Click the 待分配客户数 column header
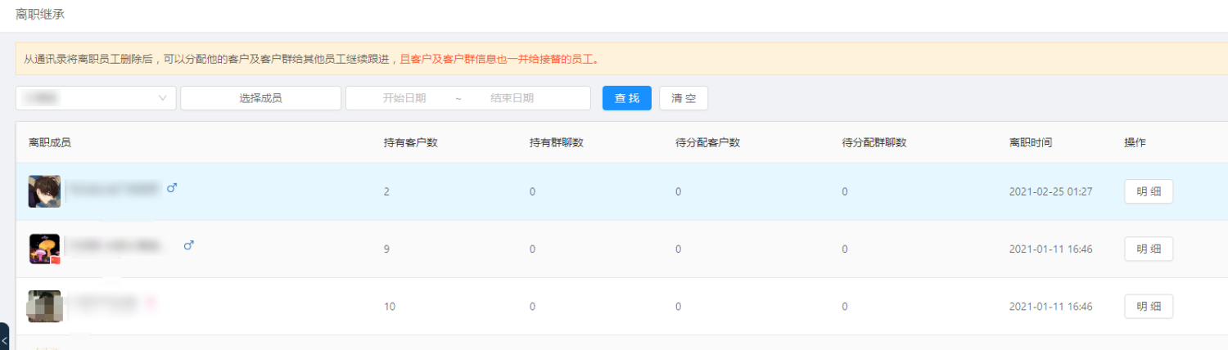 [707, 142]
